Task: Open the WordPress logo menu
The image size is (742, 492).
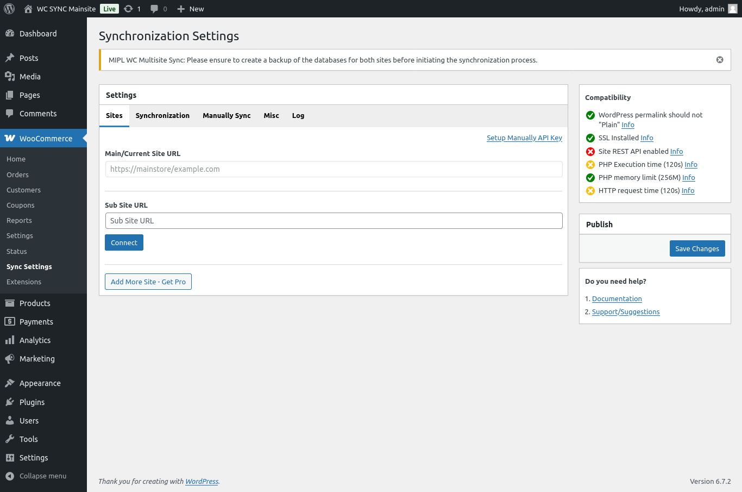Action: [9, 9]
